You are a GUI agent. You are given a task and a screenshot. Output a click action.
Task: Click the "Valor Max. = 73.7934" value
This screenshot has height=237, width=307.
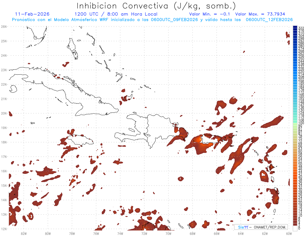click(260, 14)
